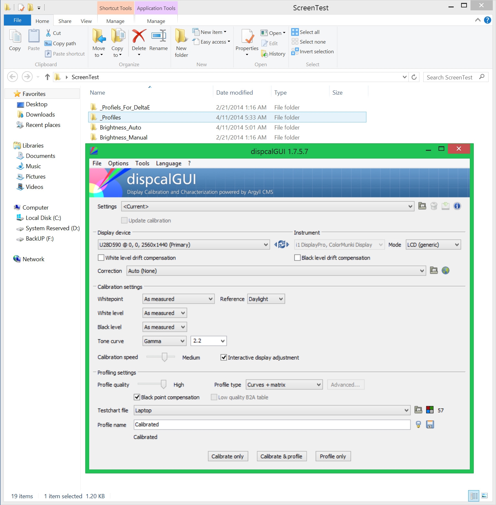Open Tone curve Gamma dropdown
The height and width of the screenshot is (505, 496).
point(164,341)
